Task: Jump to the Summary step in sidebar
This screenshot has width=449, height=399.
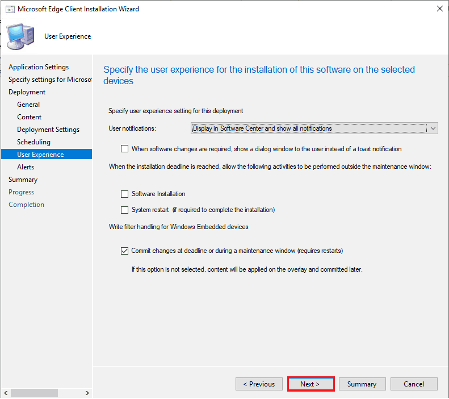Action: [x=23, y=180]
